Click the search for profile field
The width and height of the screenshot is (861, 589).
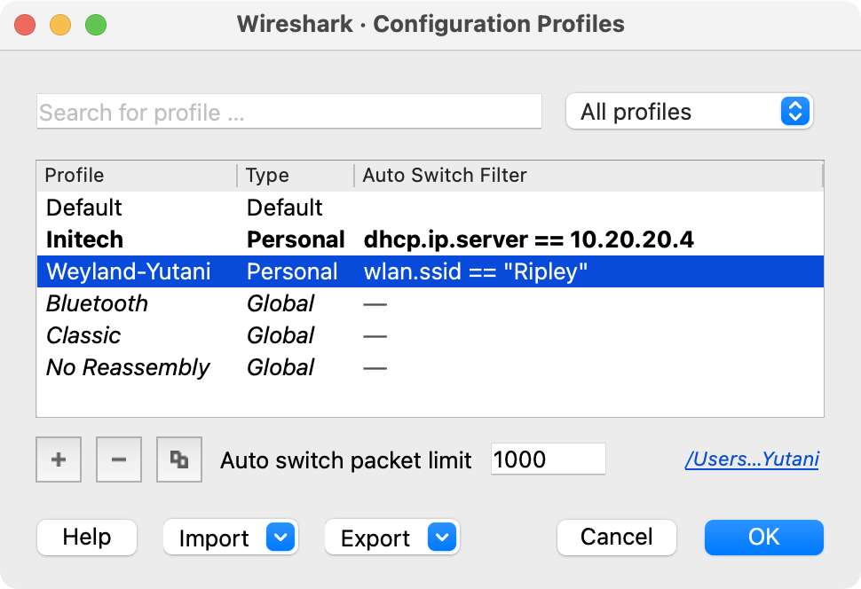[288, 111]
